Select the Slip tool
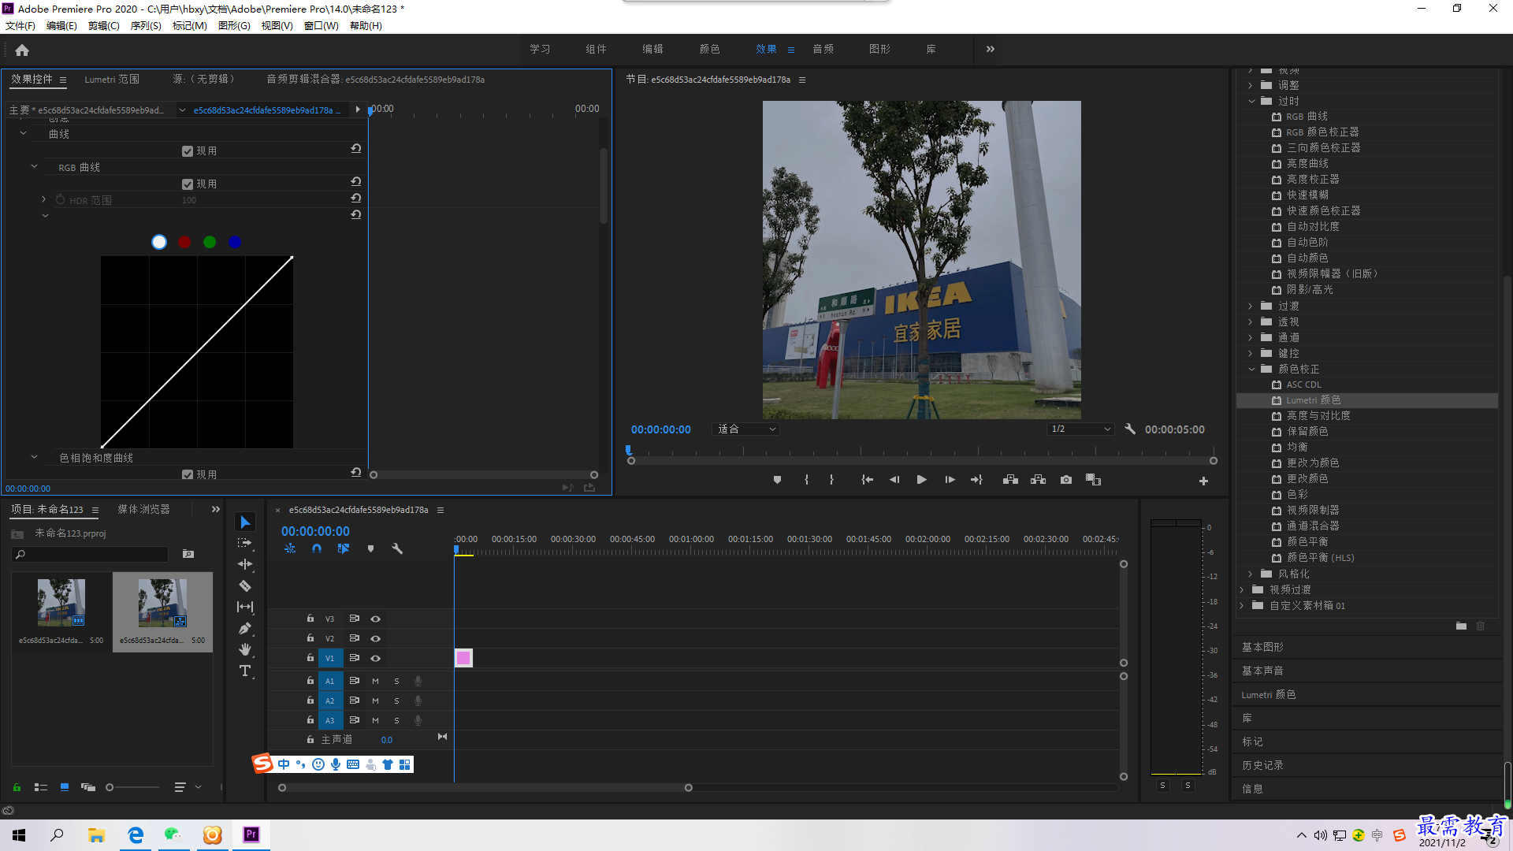The width and height of the screenshot is (1513, 851). (x=245, y=607)
